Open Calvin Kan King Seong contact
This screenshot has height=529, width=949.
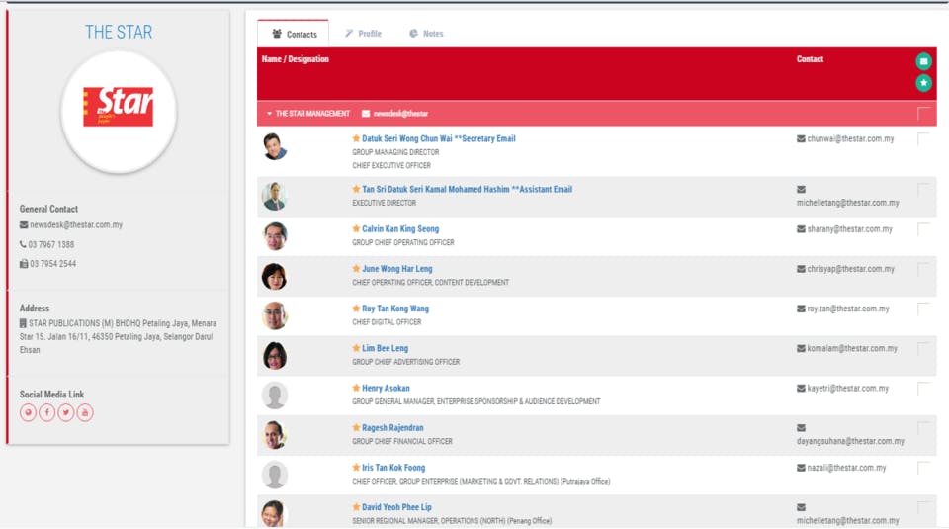[x=400, y=228]
